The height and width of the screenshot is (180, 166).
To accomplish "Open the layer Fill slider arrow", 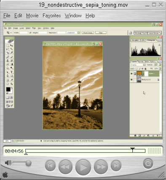I will 160,69.
